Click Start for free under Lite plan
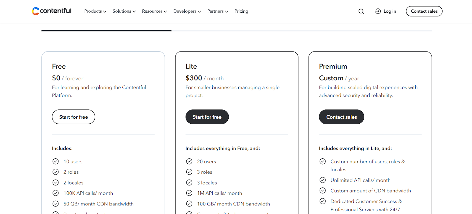Viewport: 472px width, 214px height. (207, 117)
